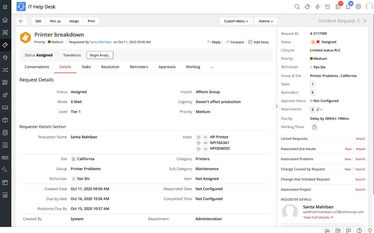Click the Print button
This screenshot has width=374, height=233.
[x=91, y=21]
